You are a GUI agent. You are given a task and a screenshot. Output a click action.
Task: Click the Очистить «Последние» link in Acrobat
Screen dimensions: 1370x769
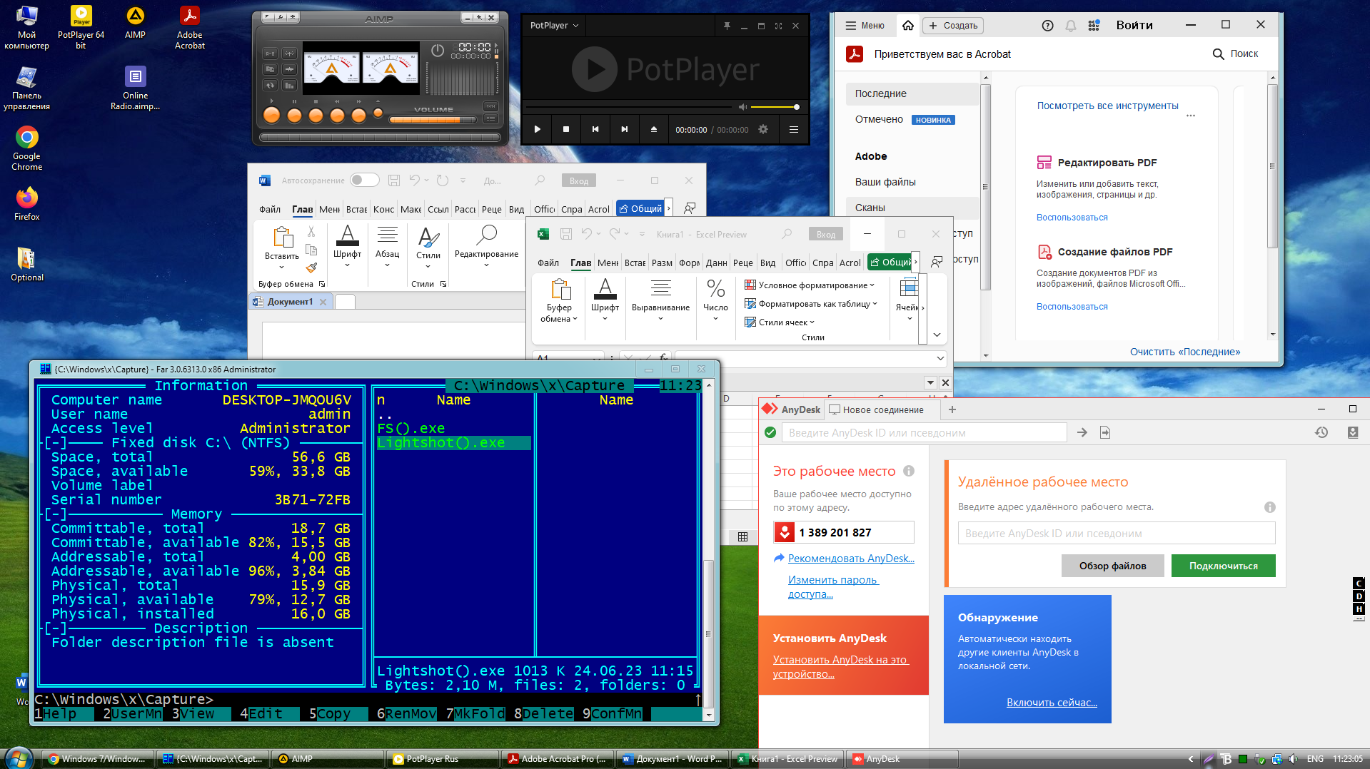[x=1184, y=352]
